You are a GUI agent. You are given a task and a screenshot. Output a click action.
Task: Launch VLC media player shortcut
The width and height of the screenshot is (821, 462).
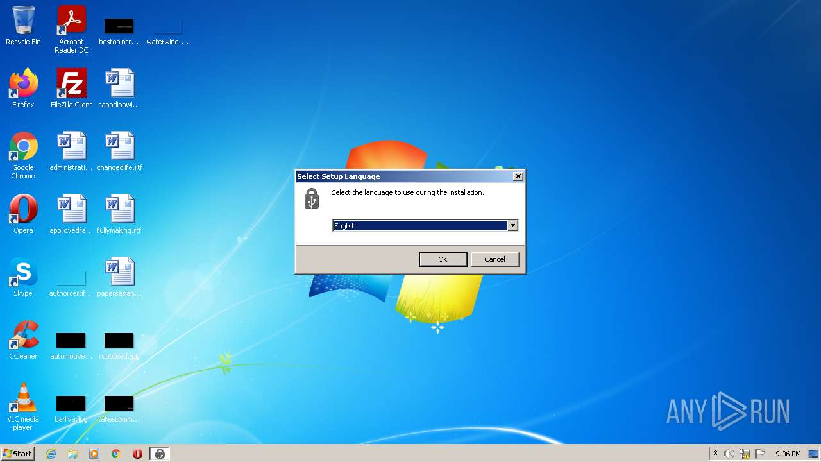pos(23,407)
